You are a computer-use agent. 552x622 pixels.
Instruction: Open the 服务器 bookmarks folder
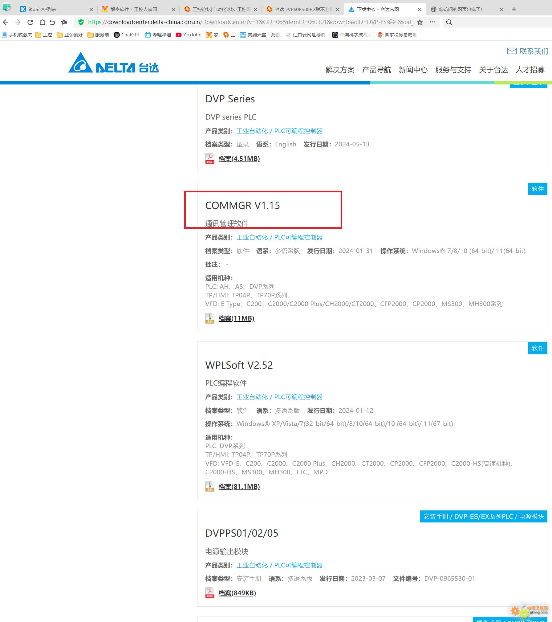[98, 35]
